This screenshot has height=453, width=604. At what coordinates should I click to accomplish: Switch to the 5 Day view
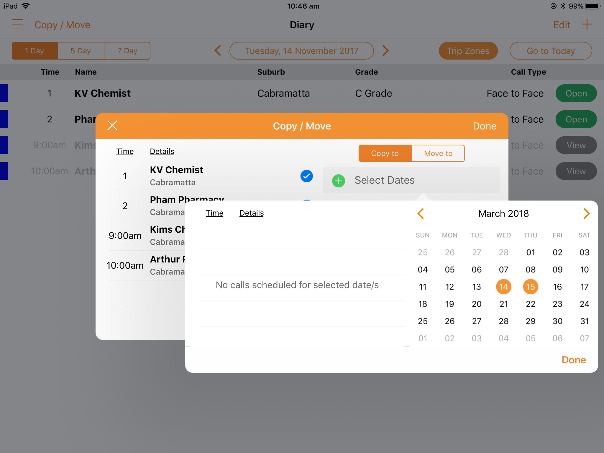click(81, 51)
